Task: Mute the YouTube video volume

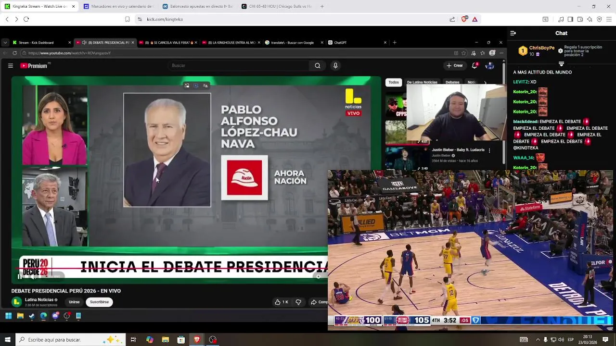Action: click(x=35, y=276)
